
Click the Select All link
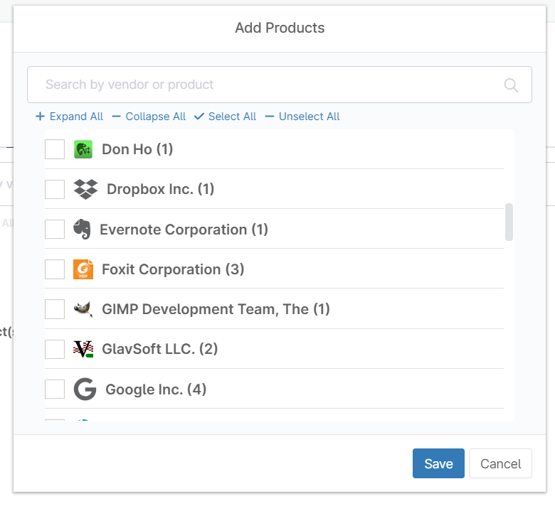click(x=232, y=117)
